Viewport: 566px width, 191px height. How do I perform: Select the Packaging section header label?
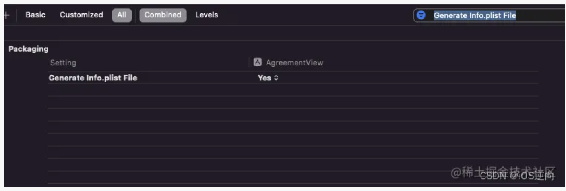pos(28,49)
